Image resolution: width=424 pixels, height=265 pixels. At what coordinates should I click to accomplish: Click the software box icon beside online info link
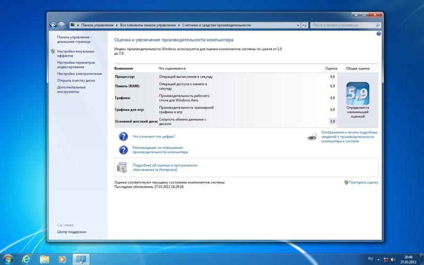pyautogui.click(x=122, y=167)
